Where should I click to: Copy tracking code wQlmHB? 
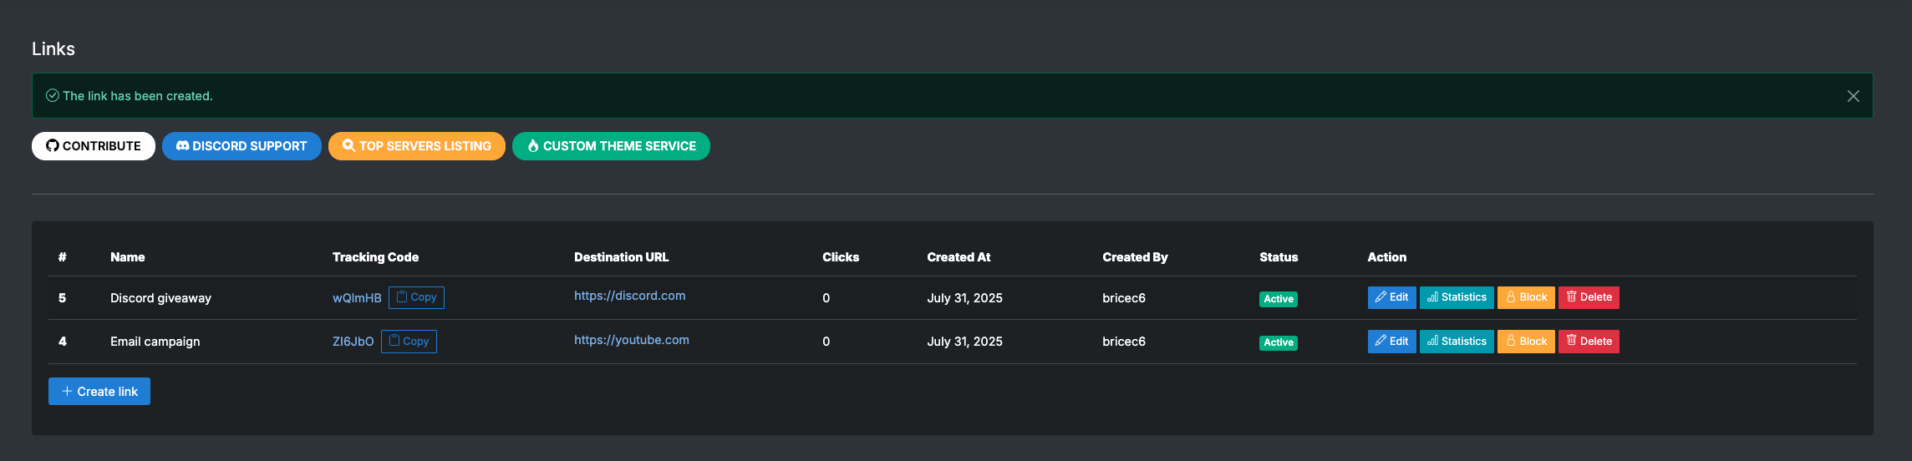(416, 297)
